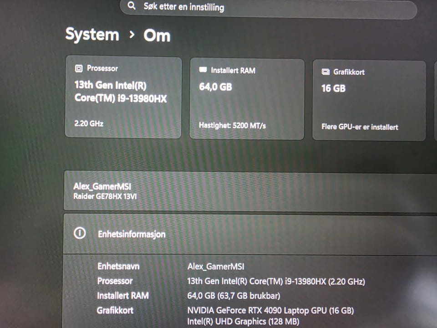The image size is (437, 328).
Task: Click the '2.20 GHz' value in Prosessor card
Action: 89,123
